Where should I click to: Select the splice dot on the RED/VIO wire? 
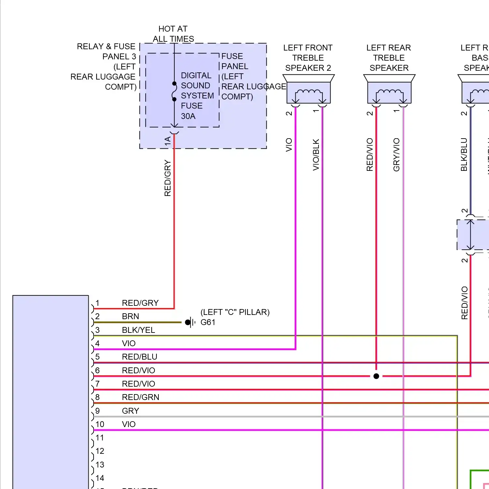(x=377, y=377)
